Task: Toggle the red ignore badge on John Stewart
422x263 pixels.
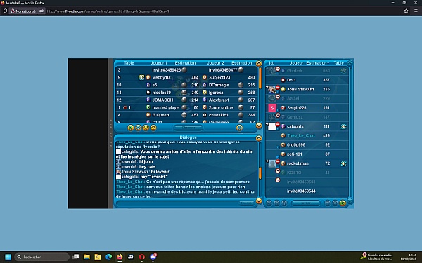Action: tap(278, 87)
